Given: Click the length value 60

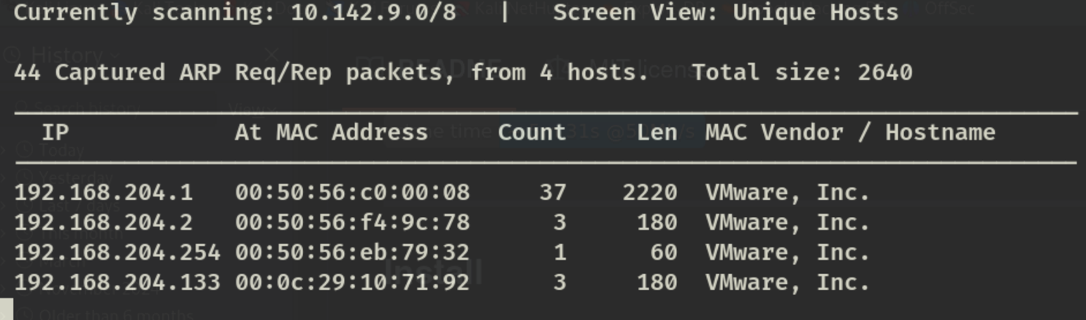Looking at the screenshot, I should (x=664, y=252).
